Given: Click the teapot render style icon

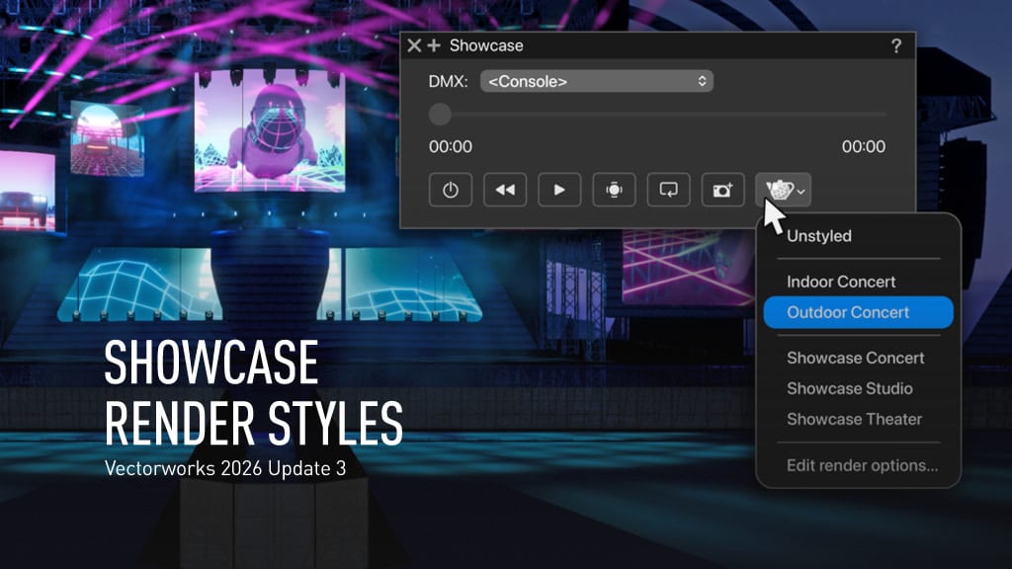Looking at the screenshot, I should tap(779, 189).
